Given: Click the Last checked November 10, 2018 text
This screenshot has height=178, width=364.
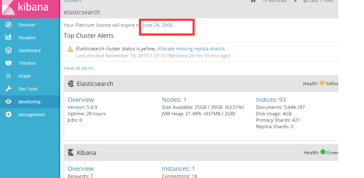Looking at the screenshot, I should click(x=153, y=56).
